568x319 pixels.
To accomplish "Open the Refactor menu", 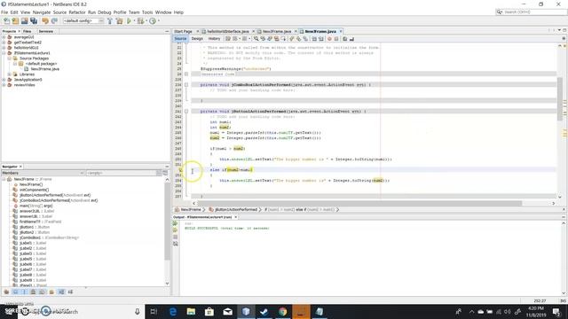I will point(77,12).
